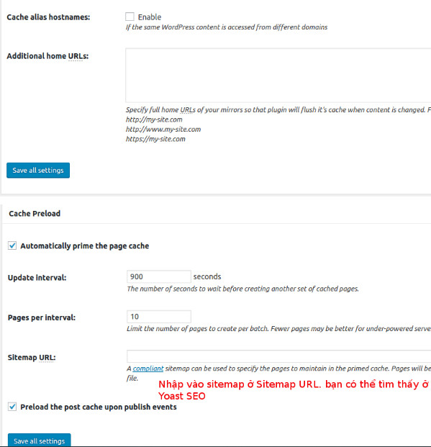Click the empty Sitemap URL input box

click(x=278, y=356)
